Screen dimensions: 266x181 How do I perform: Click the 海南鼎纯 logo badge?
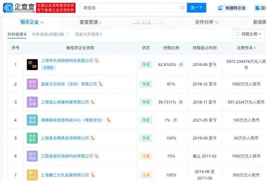32,120
